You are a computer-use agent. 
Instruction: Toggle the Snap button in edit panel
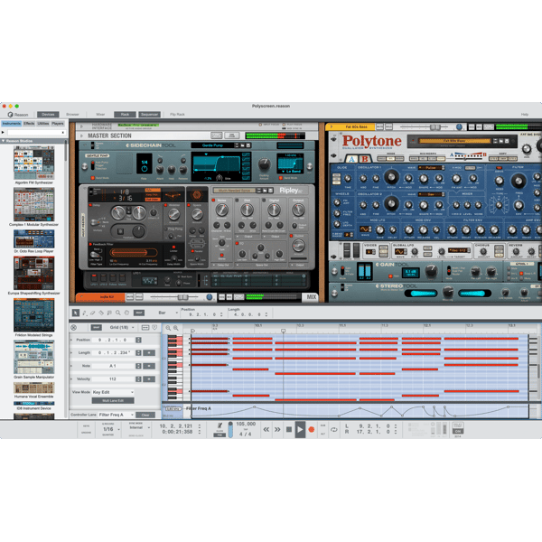click(96, 327)
